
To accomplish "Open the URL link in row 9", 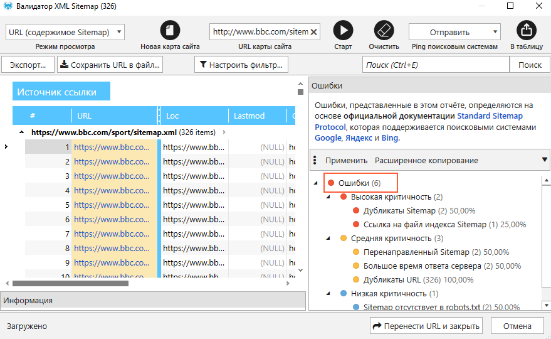I will coord(112,262).
